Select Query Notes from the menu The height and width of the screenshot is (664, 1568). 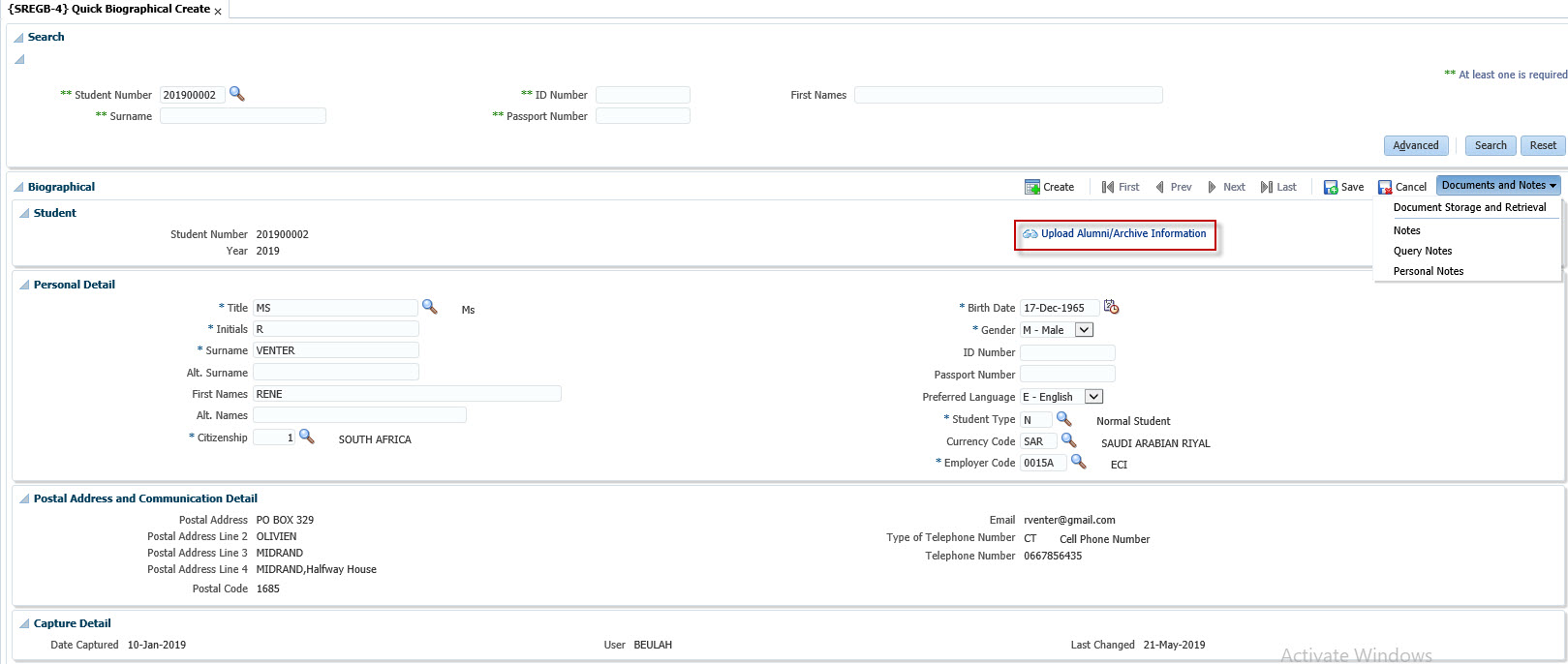(1422, 251)
